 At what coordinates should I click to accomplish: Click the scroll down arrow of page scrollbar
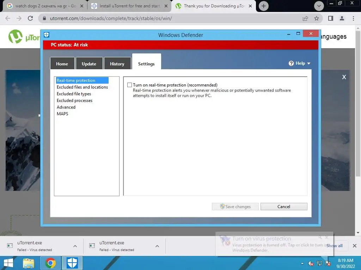tap(358, 233)
